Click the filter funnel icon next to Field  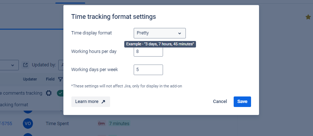pos(60,79)
